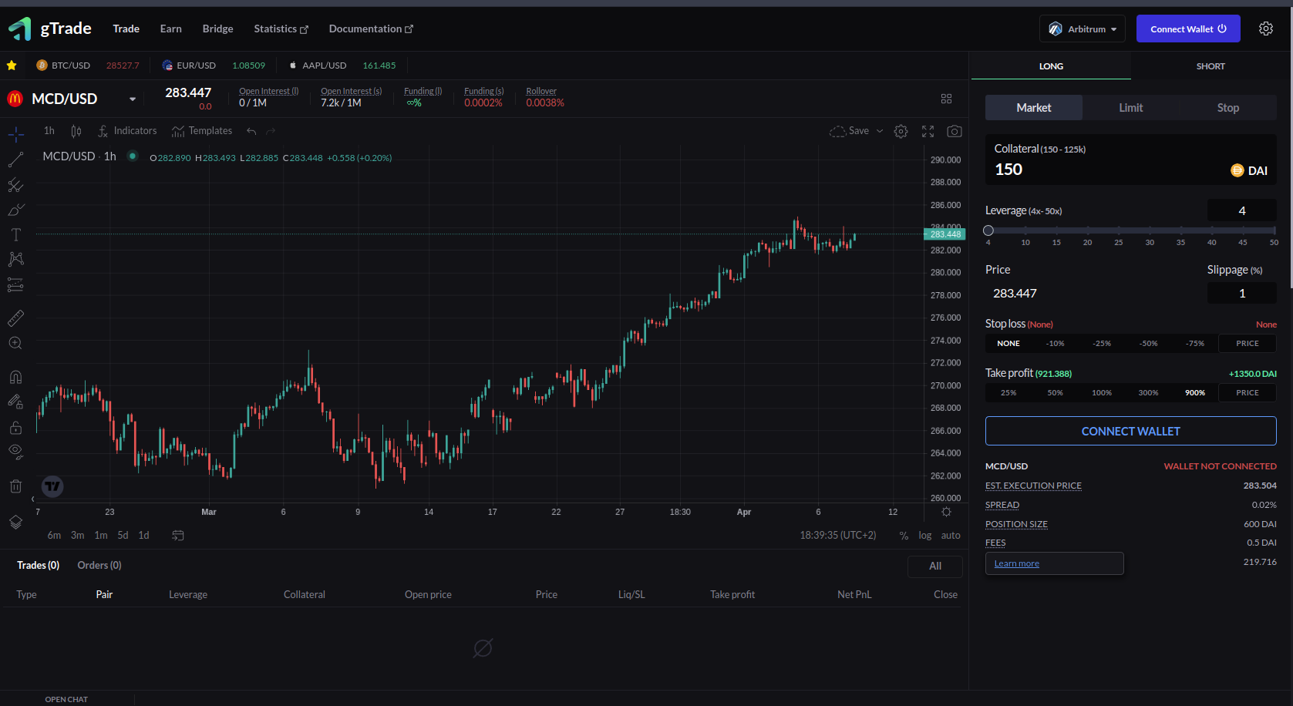Image resolution: width=1293 pixels, height=706 pixels.
Task: Click the TradingView logo on chart
Action: pos(52,486)
